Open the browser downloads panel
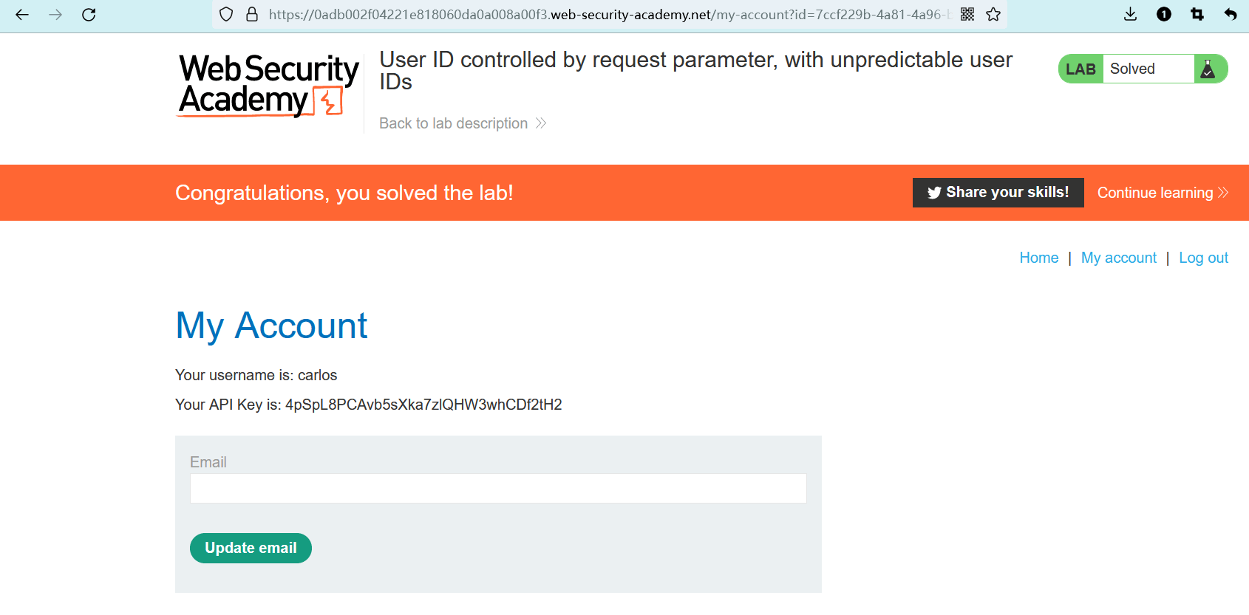The height and width of the screenshot is (615, 1249). pyautogui.click(x=1130, y=15)
